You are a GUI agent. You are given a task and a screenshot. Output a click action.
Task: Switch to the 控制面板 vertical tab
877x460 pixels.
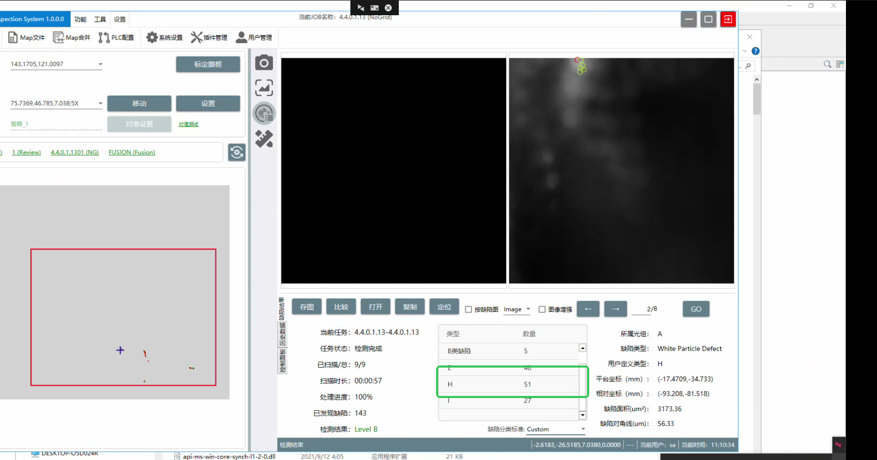[x=283, y=361]
